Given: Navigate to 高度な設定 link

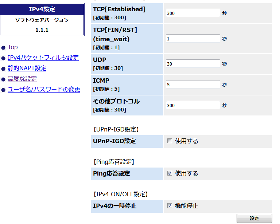Looking at the screenshot, I should tap(22, 79).
